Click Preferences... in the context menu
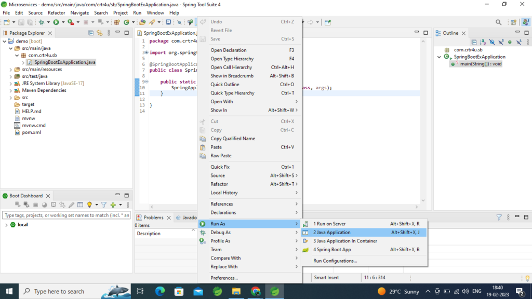The width and height of the screenshot is (532, 299). [x=249, y=278]
